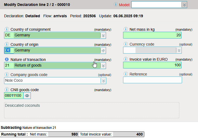Open the Currency code dropdown
198x138 pixels.
pos(178,50)
